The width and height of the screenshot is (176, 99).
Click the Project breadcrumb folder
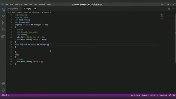[x=19, y=12]
